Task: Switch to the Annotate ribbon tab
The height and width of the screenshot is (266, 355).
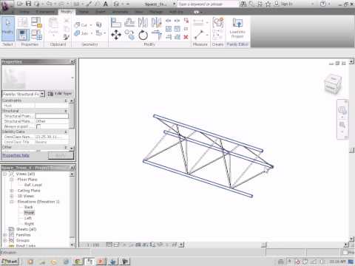Action: pos(120,12)
